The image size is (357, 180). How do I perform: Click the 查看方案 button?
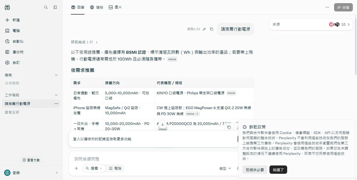(31, 160)
